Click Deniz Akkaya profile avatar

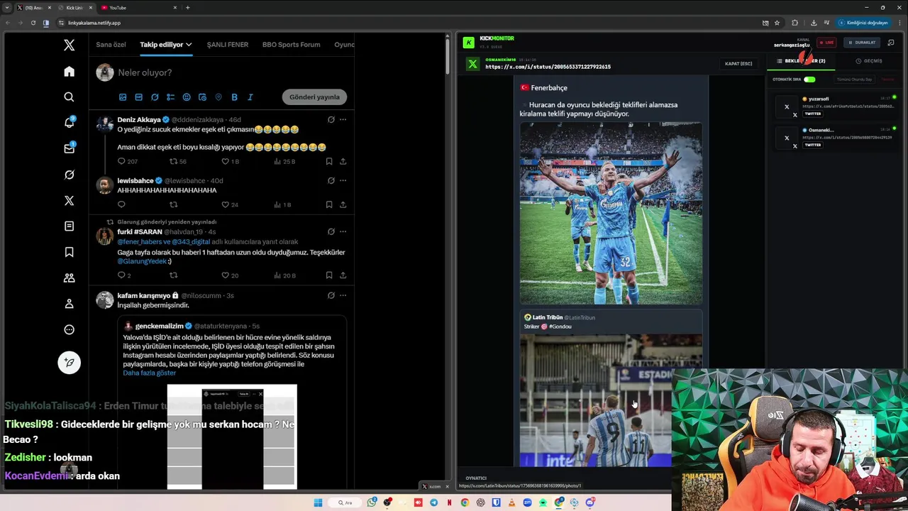tap(105, 123)
